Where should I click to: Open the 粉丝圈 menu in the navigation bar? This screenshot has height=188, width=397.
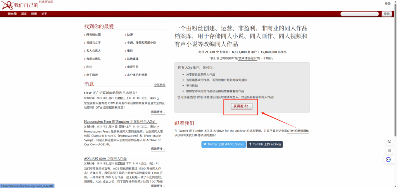[x=12, y=14]
